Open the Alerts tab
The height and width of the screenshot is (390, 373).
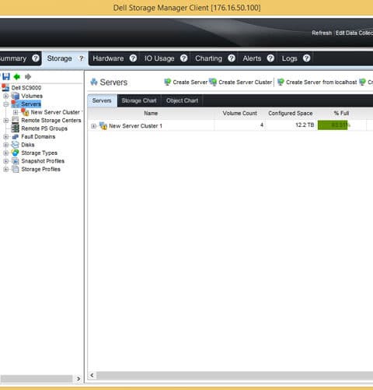click(252, 58)
